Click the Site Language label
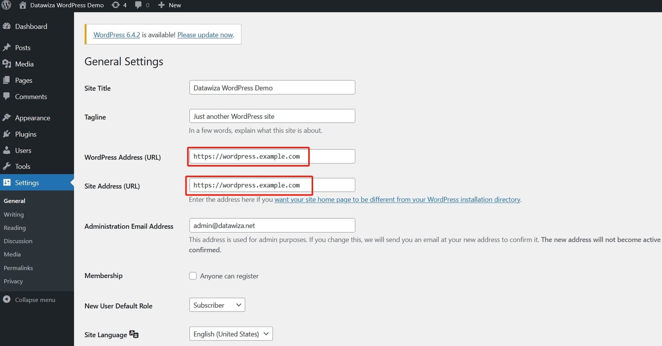Viewport: 662px width, 346px height. pyautogui.click(x=106, y=335)
